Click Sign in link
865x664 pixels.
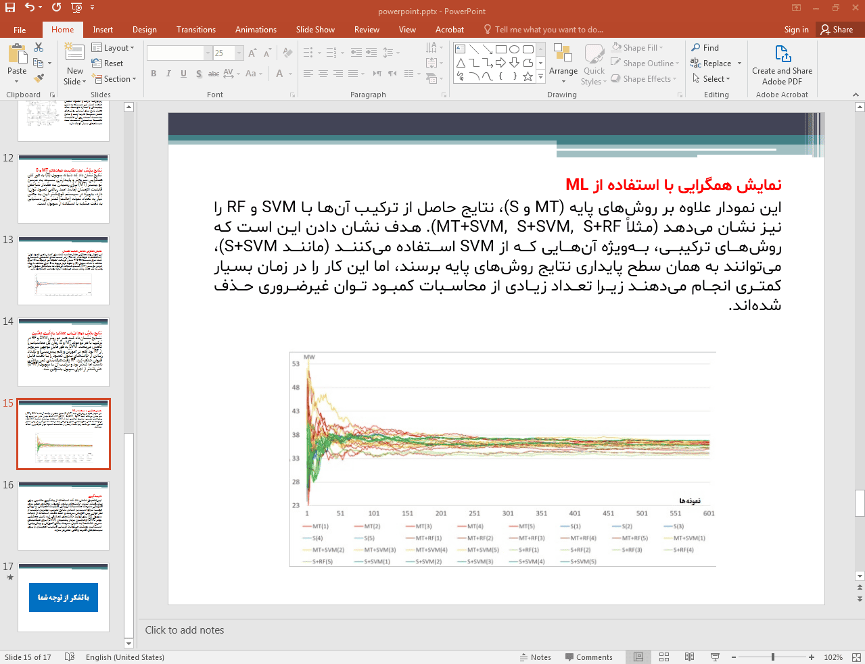pyautogui.click(x=796, y=30)
